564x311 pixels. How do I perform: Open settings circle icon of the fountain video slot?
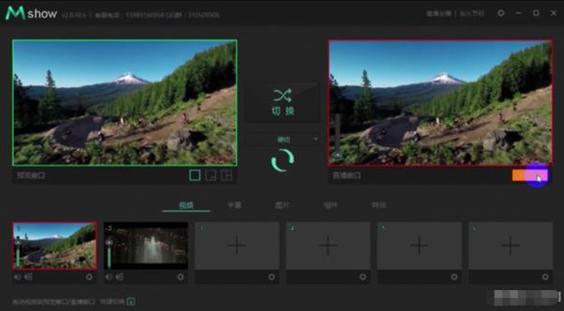click(x=180, y=277)
